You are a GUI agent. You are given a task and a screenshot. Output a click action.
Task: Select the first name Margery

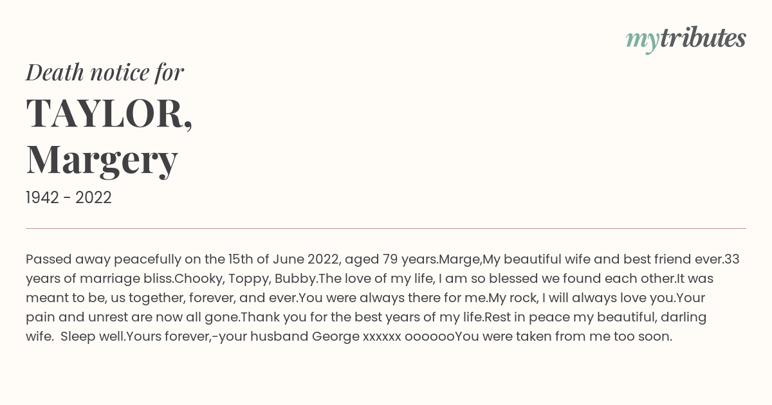tap(102, 159)
